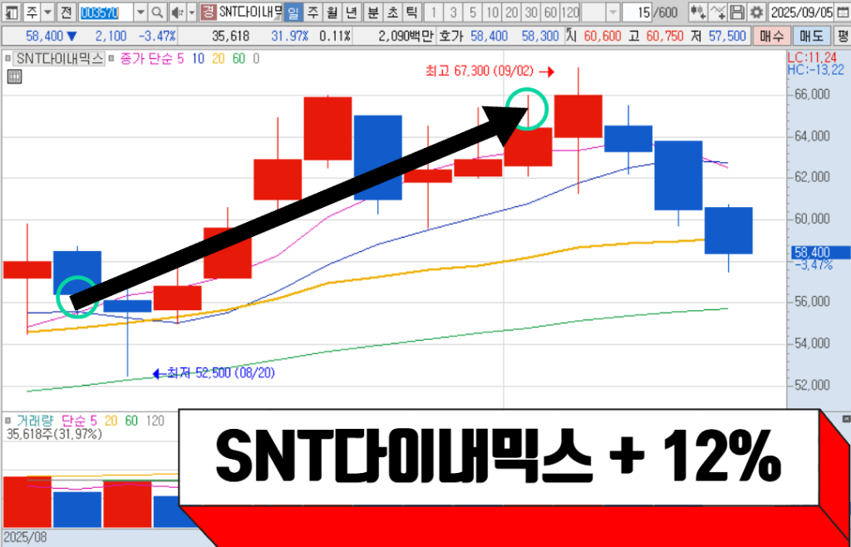Select the 틱 tick chart tab
The width and height of the screenshot is (851, 547).
pos(412,12)
